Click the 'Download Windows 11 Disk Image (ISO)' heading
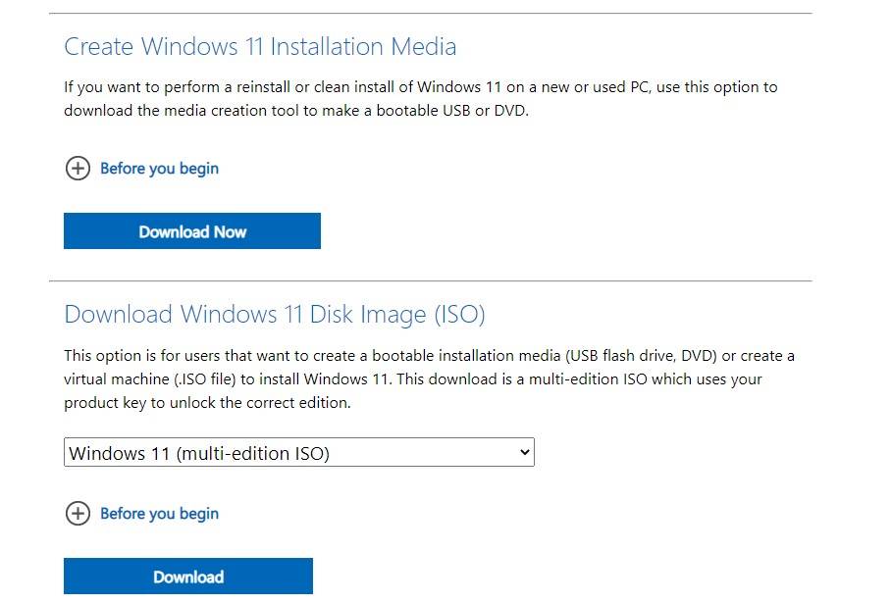The image size is (891, 604). 275,314
